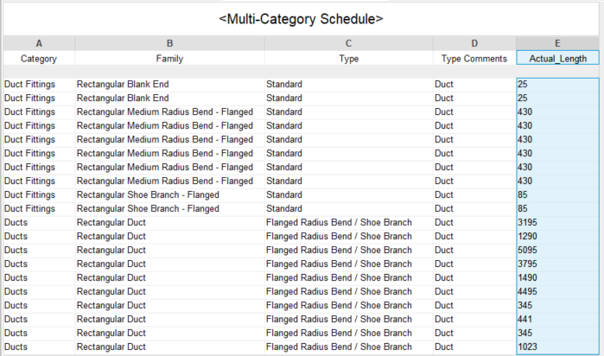Select the Actual_Length cell with value 3795
The width and height of the screenshot is (604, 356).
pos(558,264)
